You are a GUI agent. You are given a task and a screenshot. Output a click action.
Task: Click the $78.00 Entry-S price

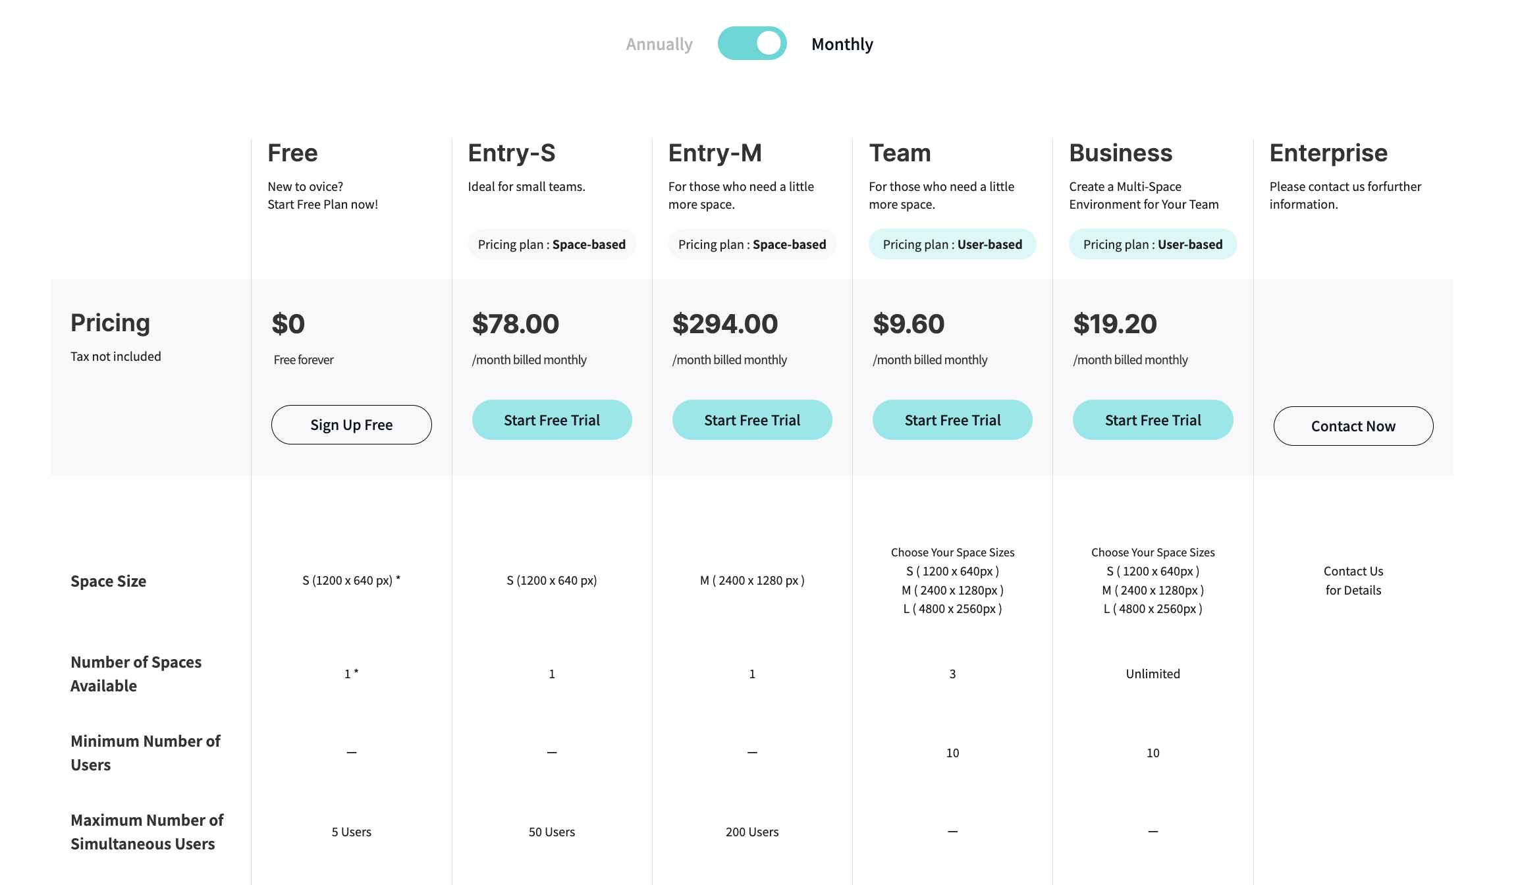point(515,324)
